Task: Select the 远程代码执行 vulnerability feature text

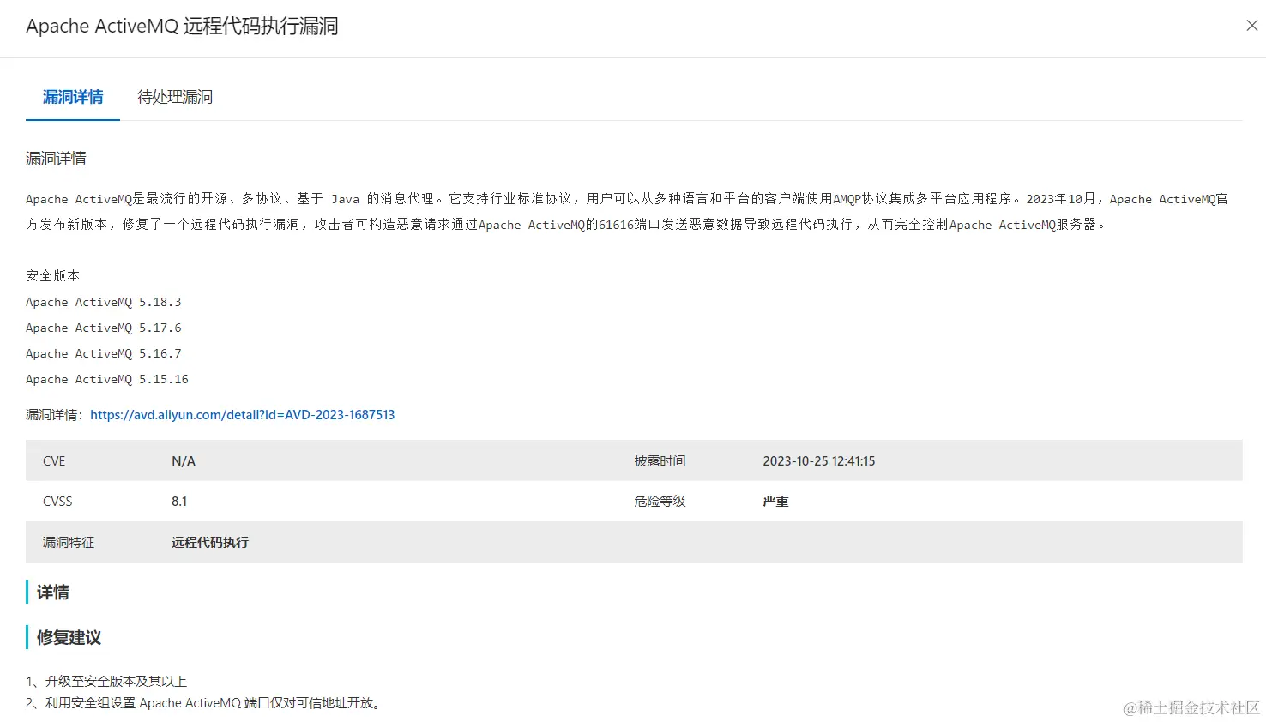Action: 209,542
